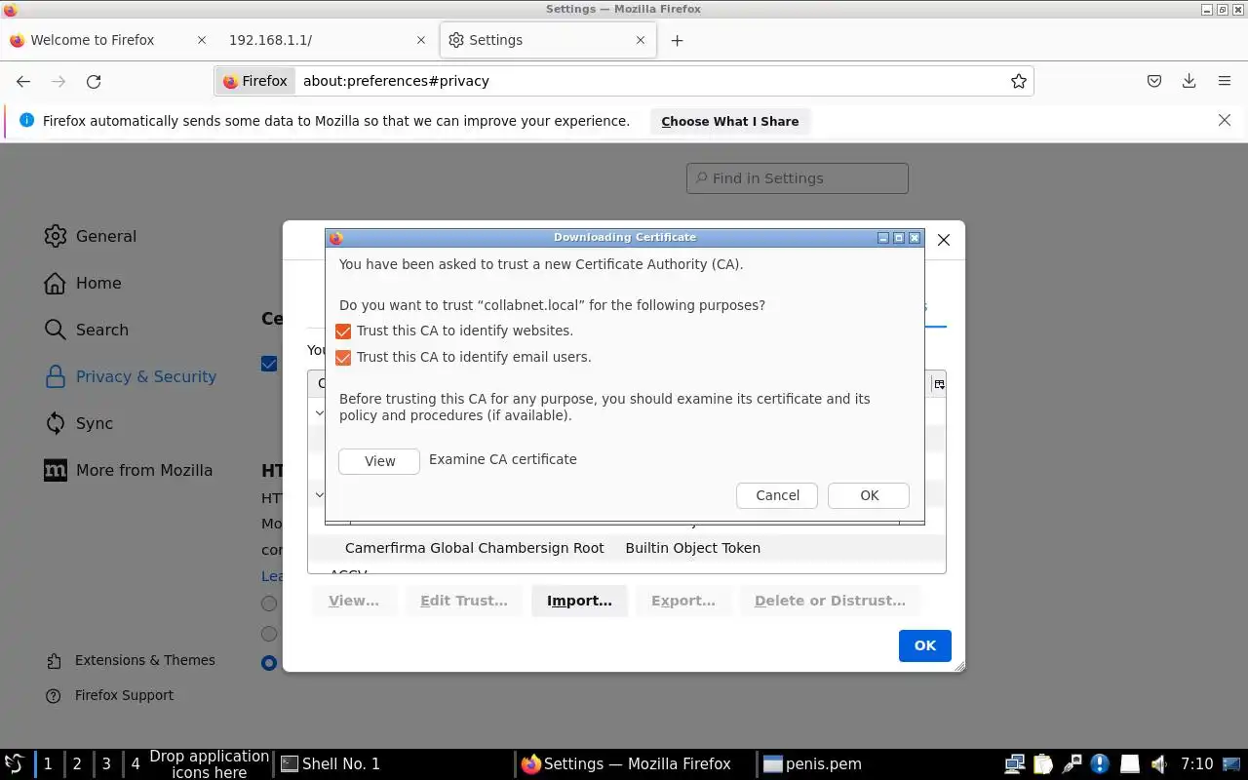Click the Builtin Object Token cell
The height and width of the screenshot is (780, 1248).
[x=692, y=548]
